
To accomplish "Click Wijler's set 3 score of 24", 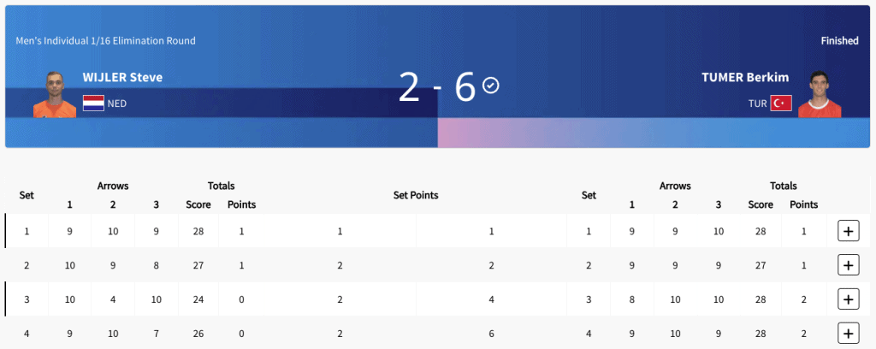I will [198, 300].
